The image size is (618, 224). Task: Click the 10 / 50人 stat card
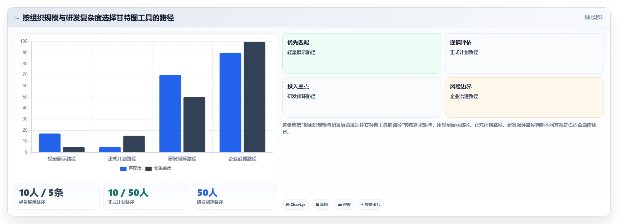coord(146,196)
